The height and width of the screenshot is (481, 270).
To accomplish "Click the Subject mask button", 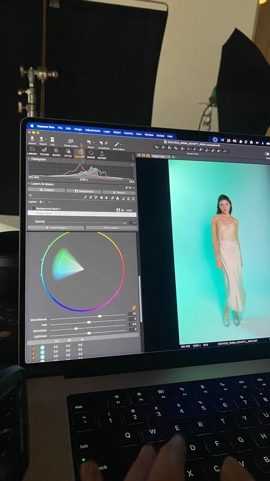I will point(46,190).
